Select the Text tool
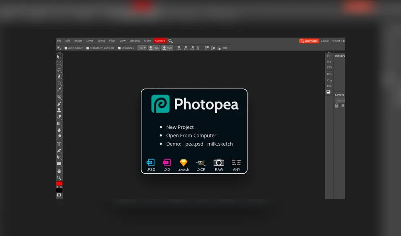The width and height of the screenshot is (401, 236). click(59, 144)
